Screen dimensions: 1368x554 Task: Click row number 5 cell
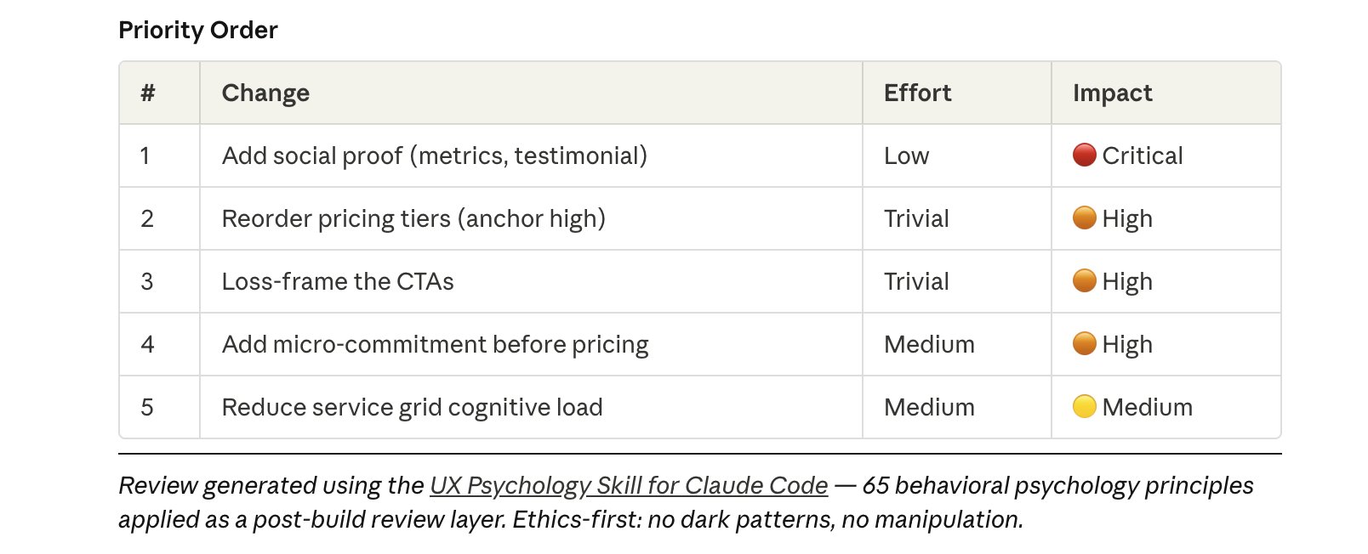coord(147,407)
